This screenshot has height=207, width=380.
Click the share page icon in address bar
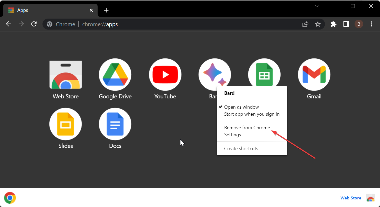(x=305, y=24)
